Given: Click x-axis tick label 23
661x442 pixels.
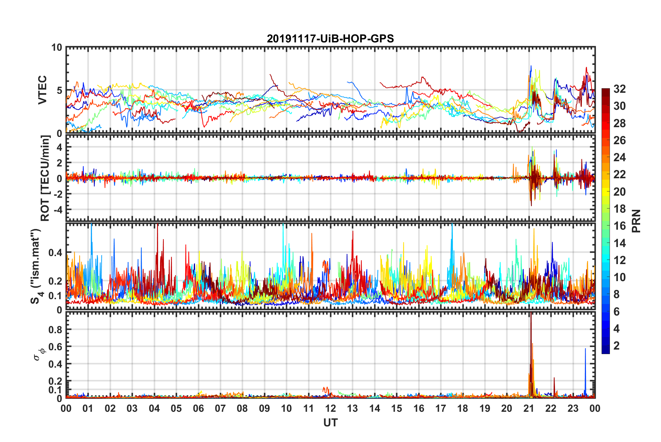Looking at the screenshot, I should (573, 408).
